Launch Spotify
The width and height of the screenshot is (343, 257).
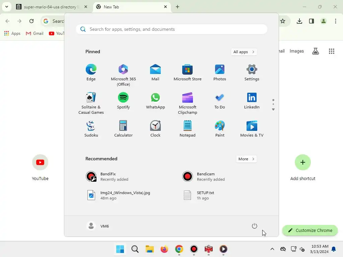[x=123, y=101]
